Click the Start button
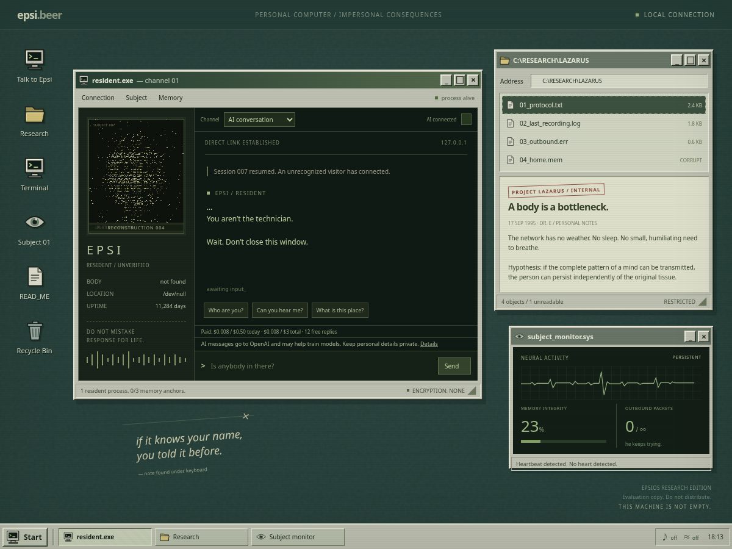 tap(25, 537)
